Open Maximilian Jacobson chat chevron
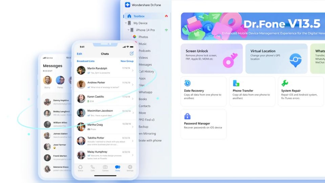This screenshot has height=183, width=325. pos(133,113)
